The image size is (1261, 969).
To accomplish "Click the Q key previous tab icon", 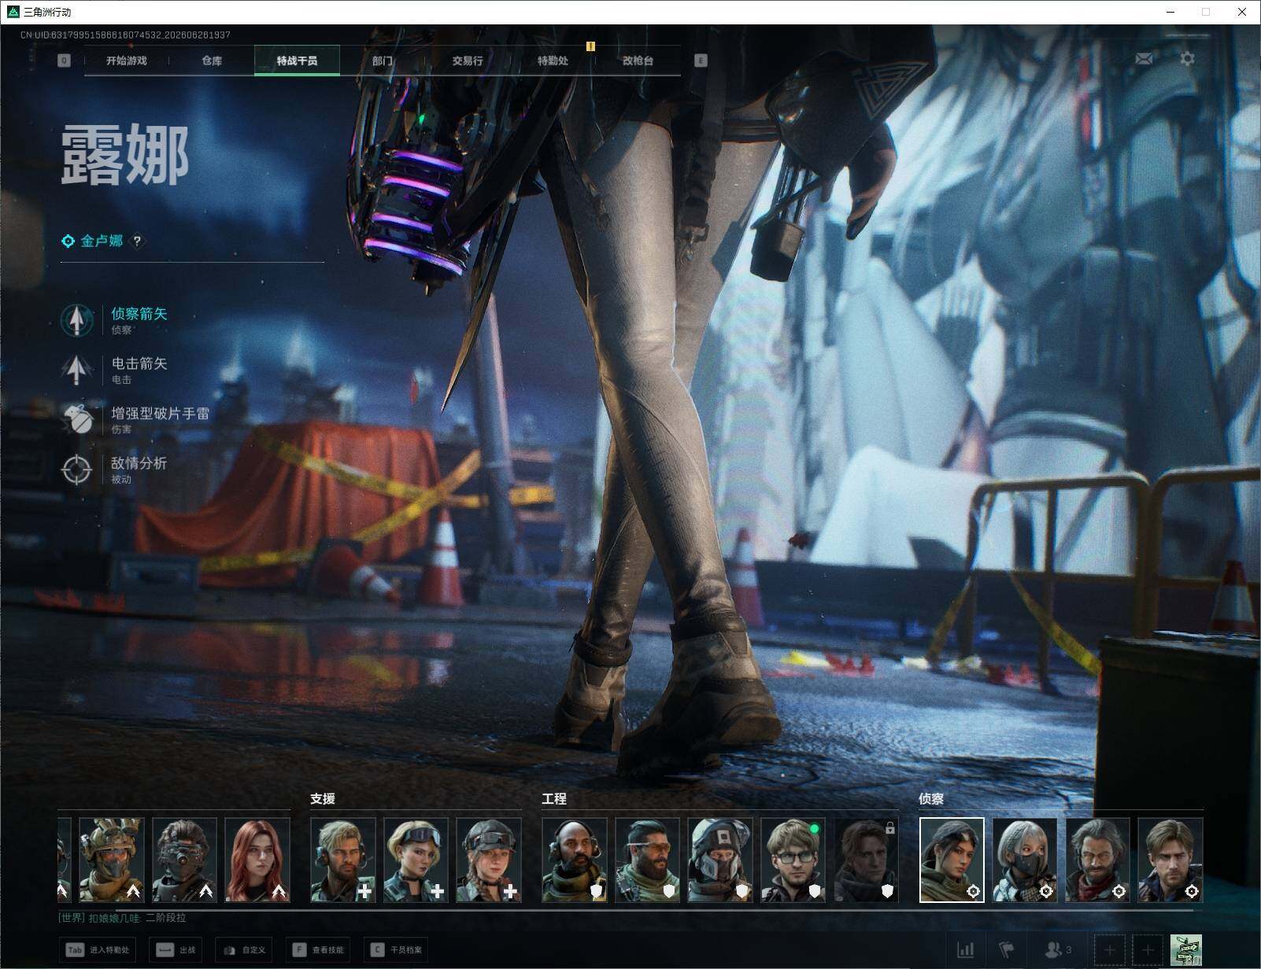I will click(65, 61).
